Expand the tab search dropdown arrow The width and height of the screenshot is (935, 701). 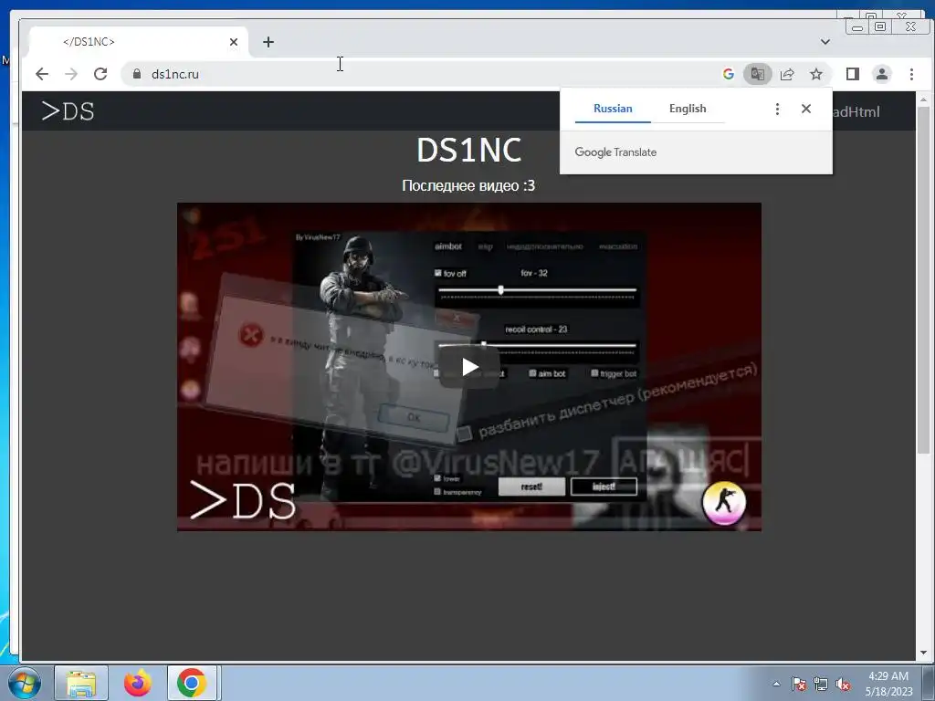point(825,42)
